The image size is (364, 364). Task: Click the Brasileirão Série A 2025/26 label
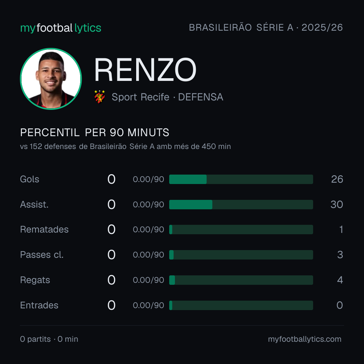pyautogui.click(x=266, y=27)
